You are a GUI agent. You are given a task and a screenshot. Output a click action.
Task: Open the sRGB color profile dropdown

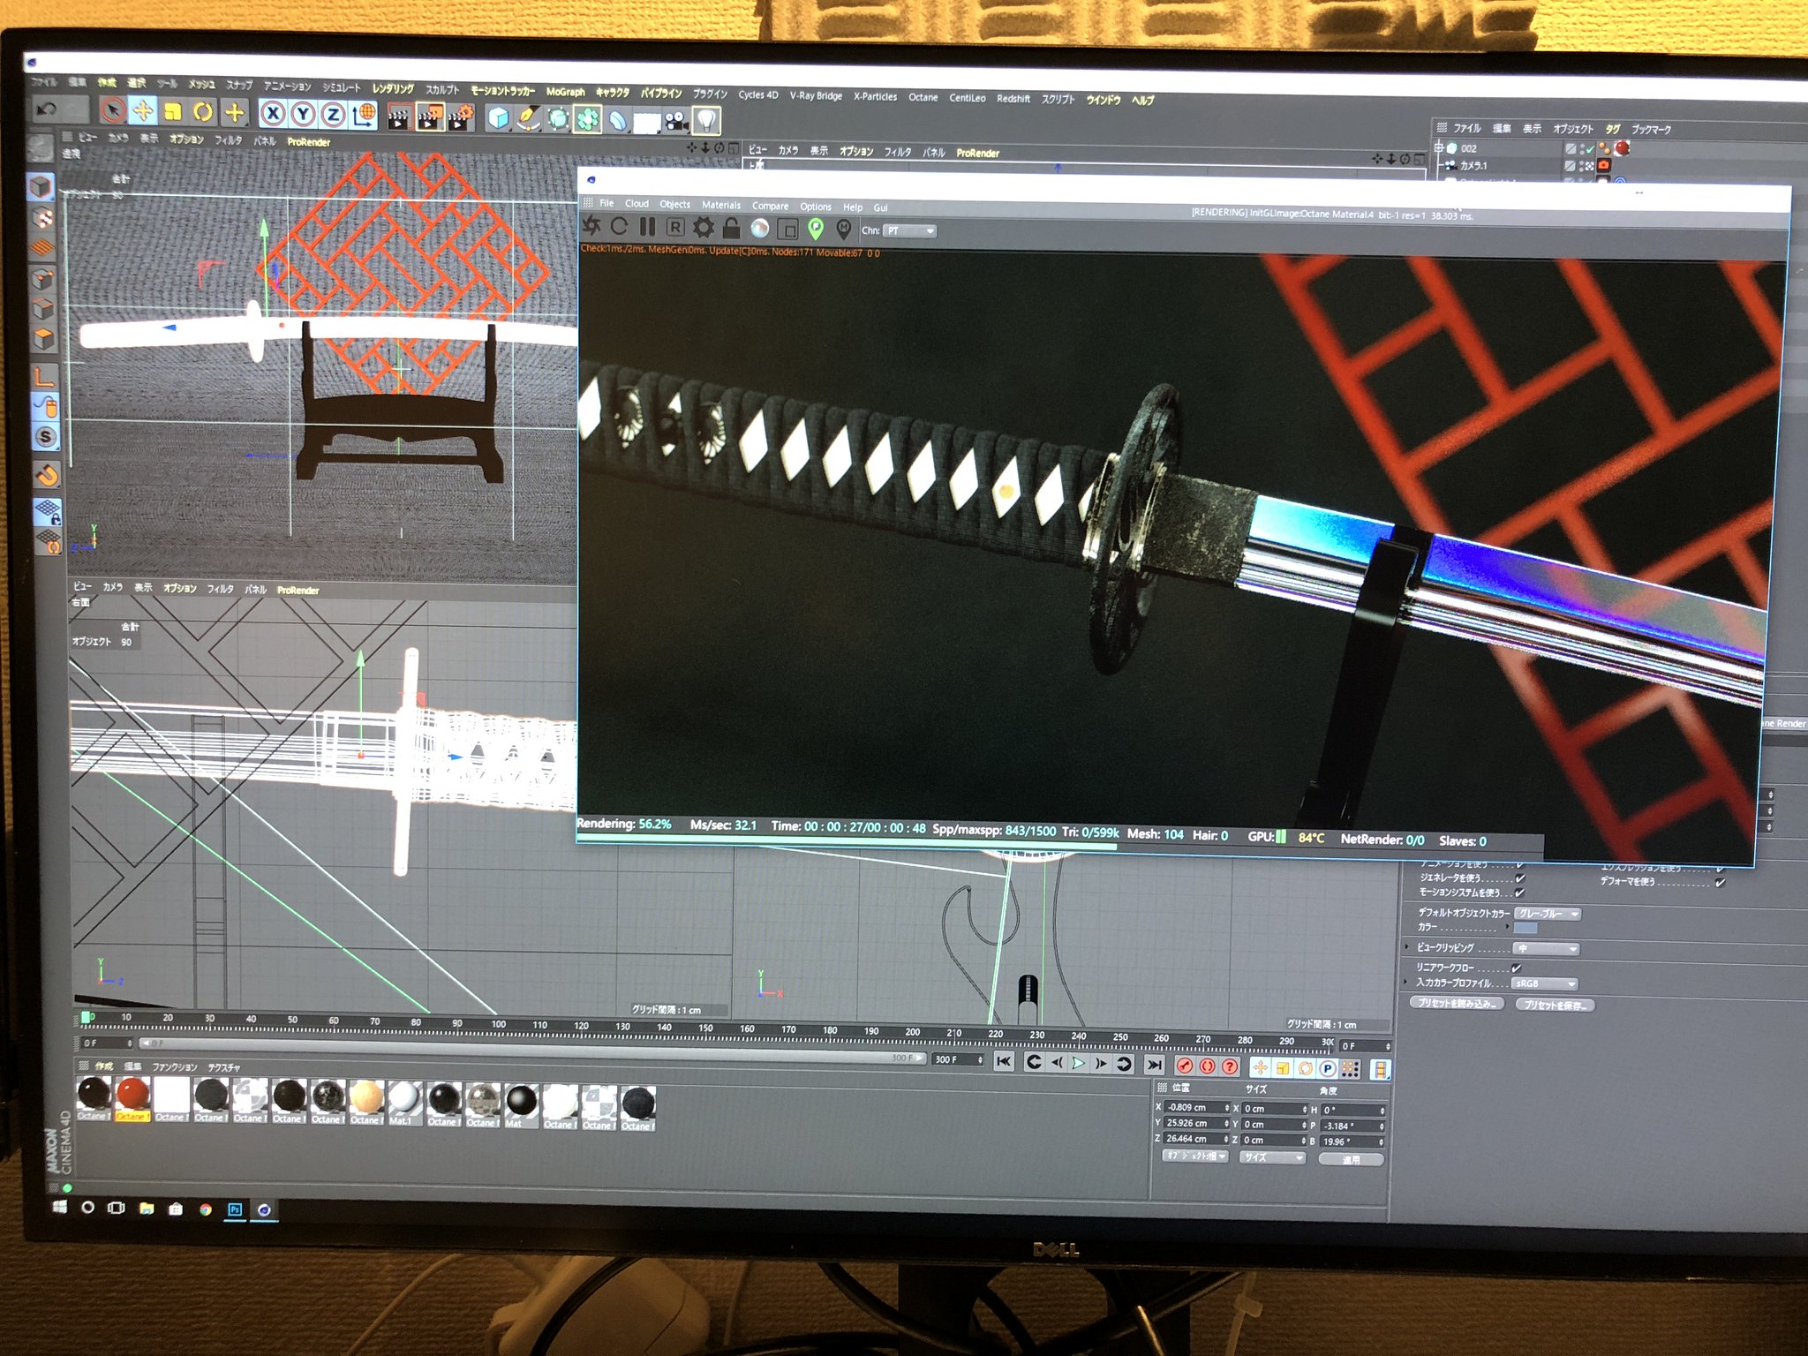coord(1546,983)
